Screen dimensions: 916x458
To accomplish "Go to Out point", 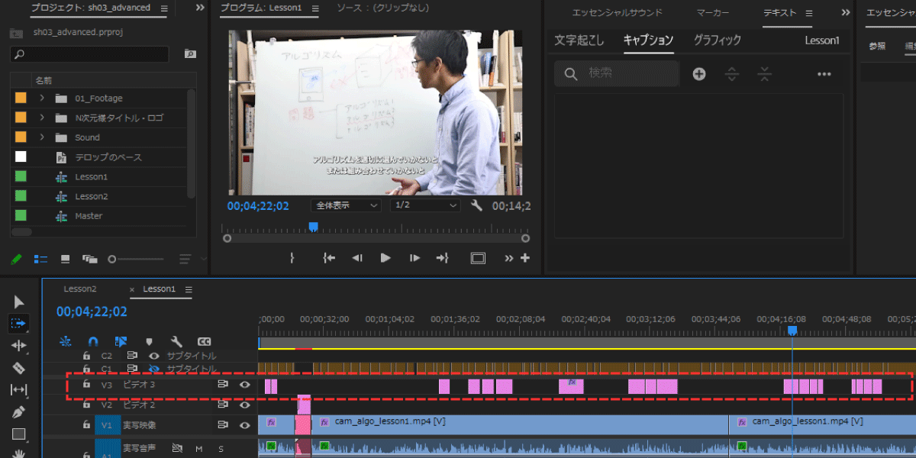I will pos(442,258).
